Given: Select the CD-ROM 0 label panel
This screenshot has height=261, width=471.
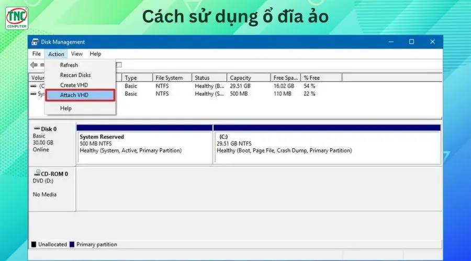Looking at the screenshot, I should coord(52,189).
